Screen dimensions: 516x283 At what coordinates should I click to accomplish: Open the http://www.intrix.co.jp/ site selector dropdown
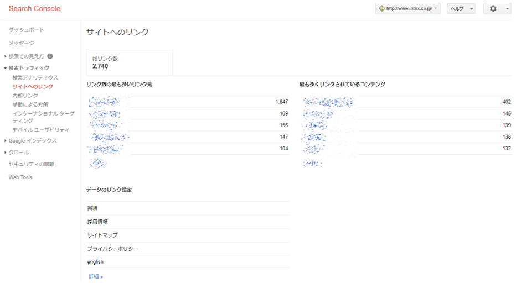tap(407, 9)
